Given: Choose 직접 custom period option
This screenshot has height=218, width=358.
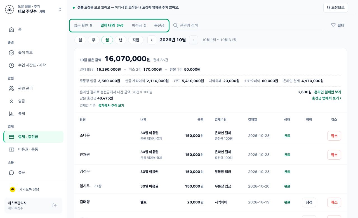Looking at the screenshot, I should tap(136, 40).
